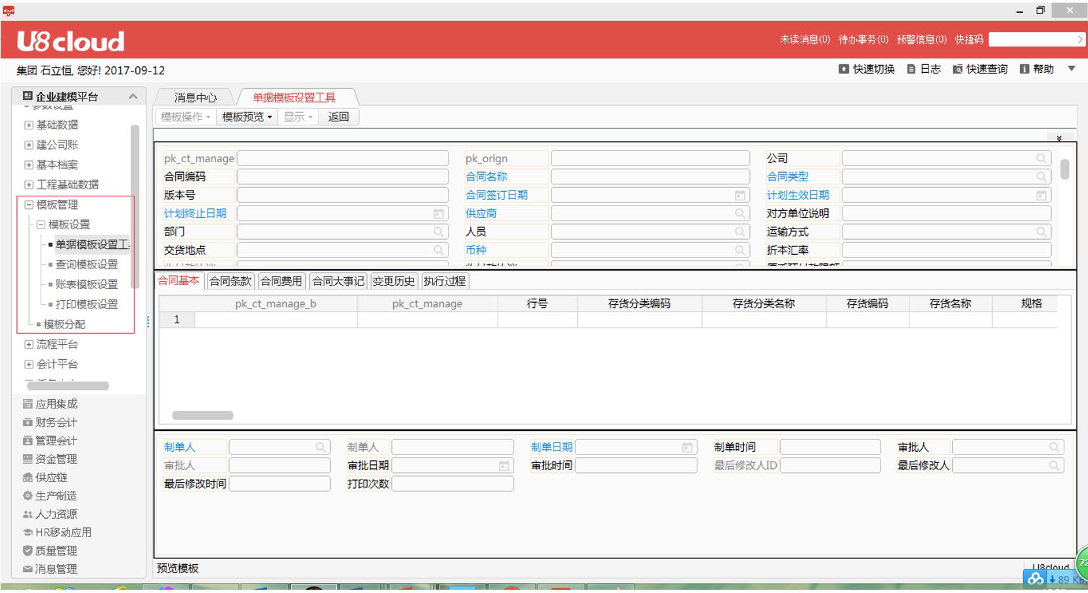Collapse the 模板管理 tree node
The image size is (1088, 593).
[29, 205]
